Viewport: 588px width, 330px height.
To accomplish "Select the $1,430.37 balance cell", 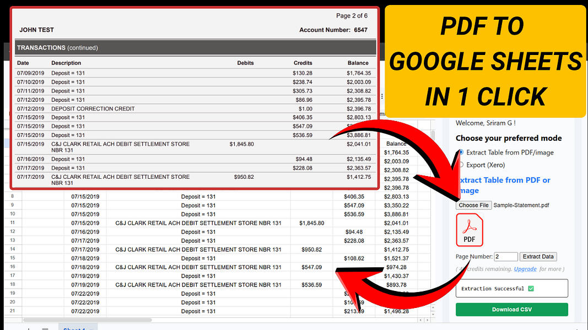I will click(x=396, y=276).
